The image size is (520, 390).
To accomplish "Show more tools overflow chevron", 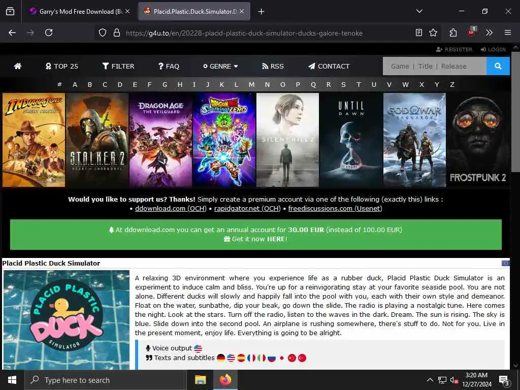I will [489, 32].
